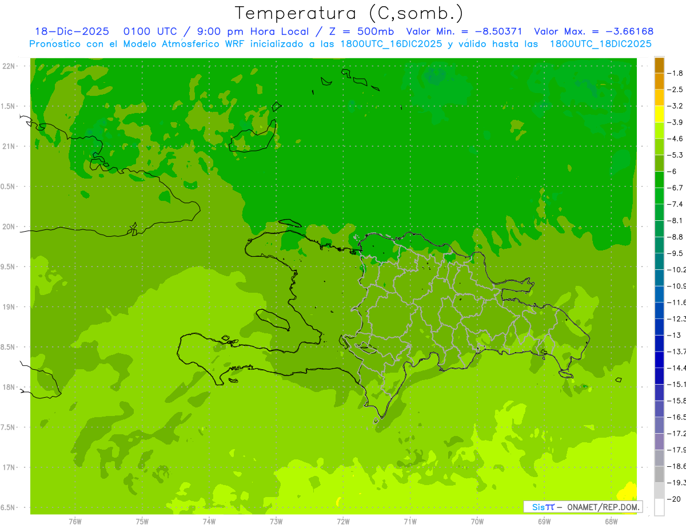The width and height of the screenshot is (686, 529).
Task: Click purple swatch between -17.2 and -17.9
Action: coord(659,442)
